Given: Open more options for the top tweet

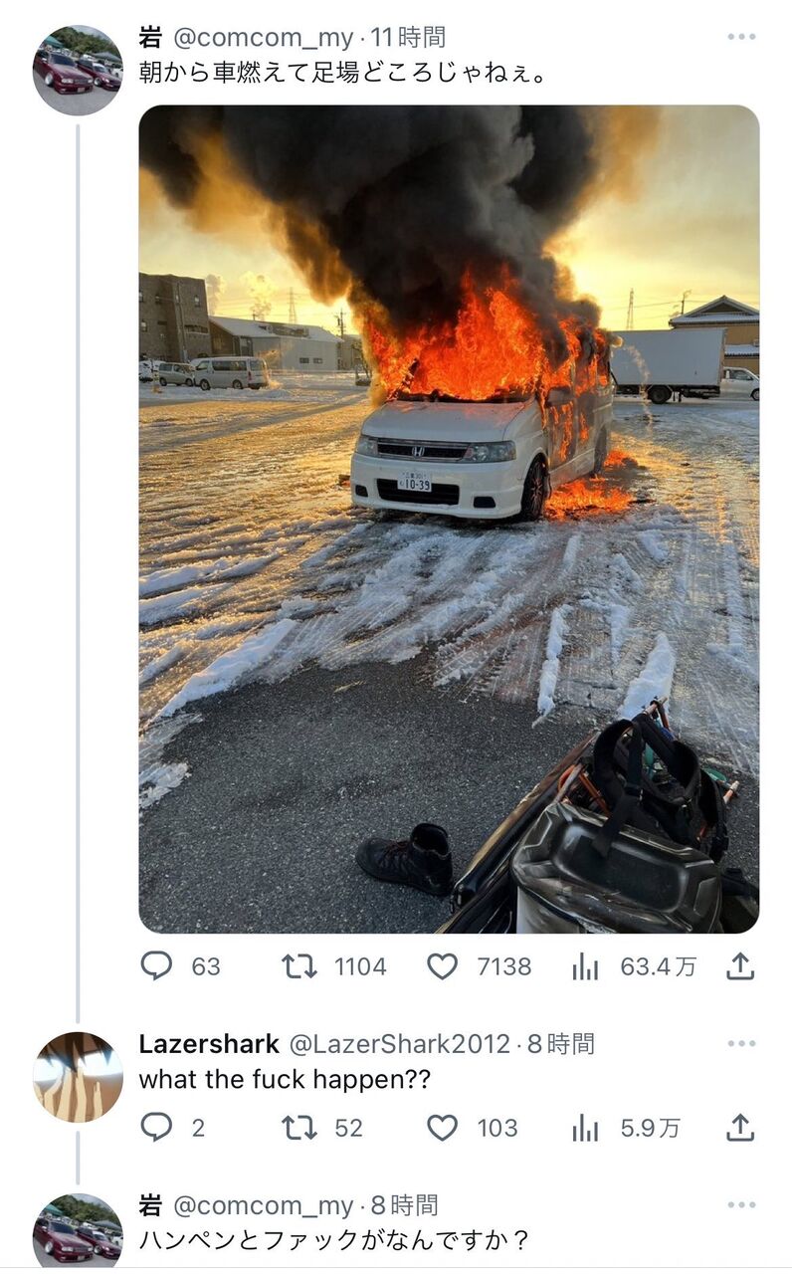Looking at the screenshot, I should [x=741, y=37].
